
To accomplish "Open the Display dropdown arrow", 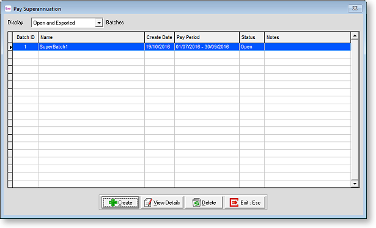I will click(x=99, y=23).
